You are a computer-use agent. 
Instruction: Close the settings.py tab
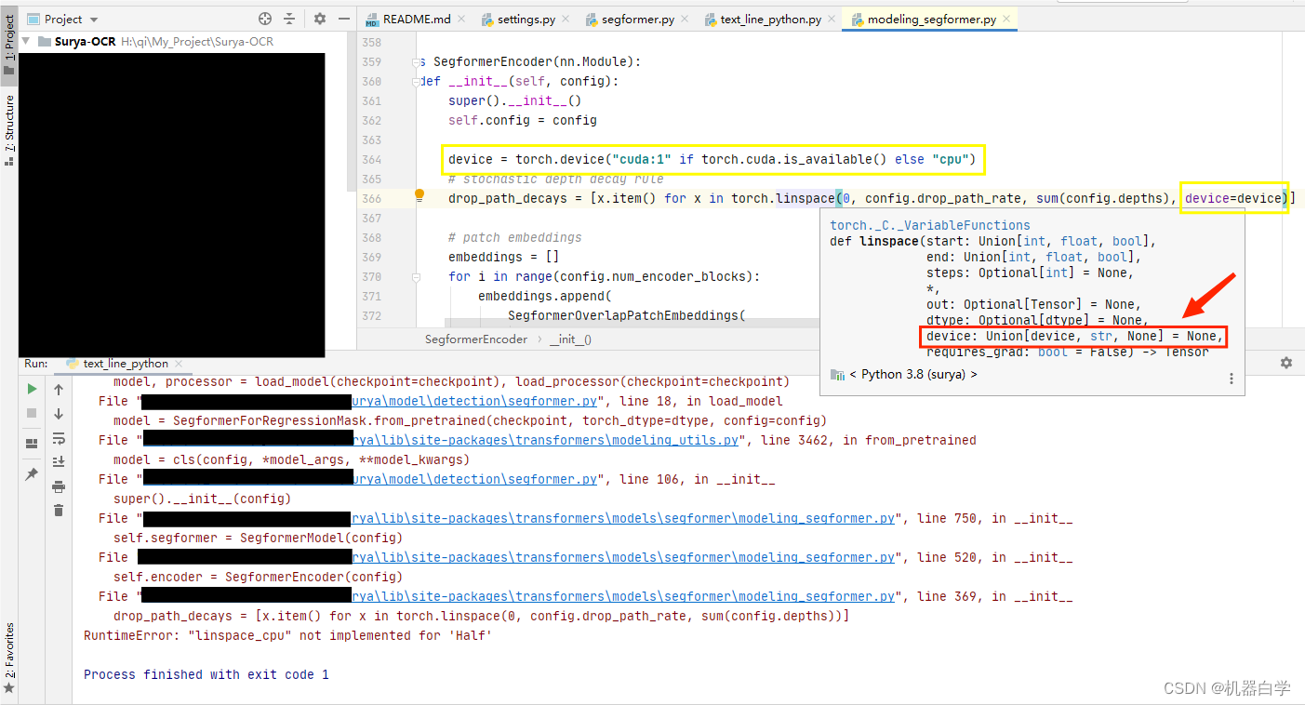pos(565,19)
